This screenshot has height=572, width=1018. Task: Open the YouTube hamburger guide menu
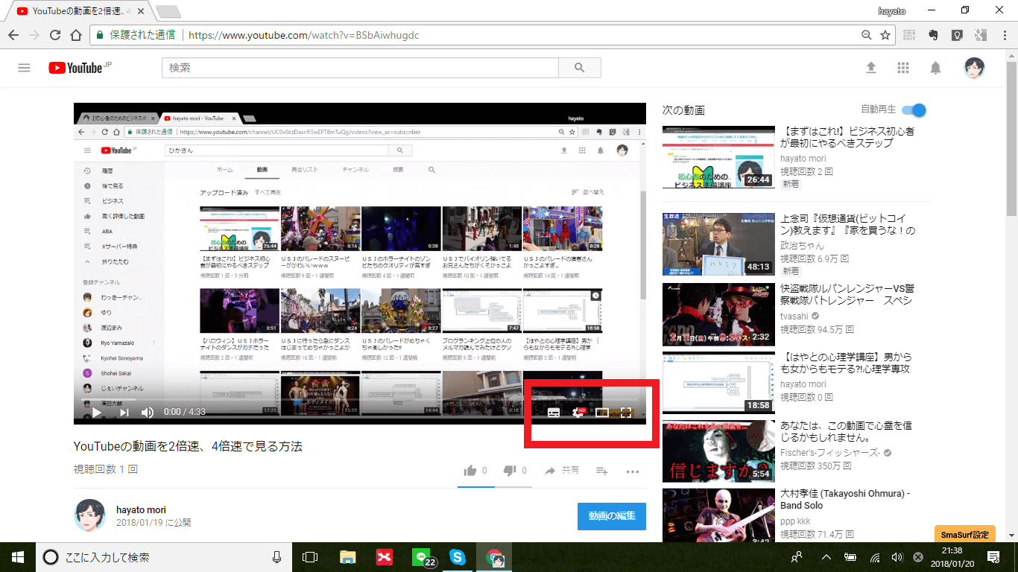(24, 68)
